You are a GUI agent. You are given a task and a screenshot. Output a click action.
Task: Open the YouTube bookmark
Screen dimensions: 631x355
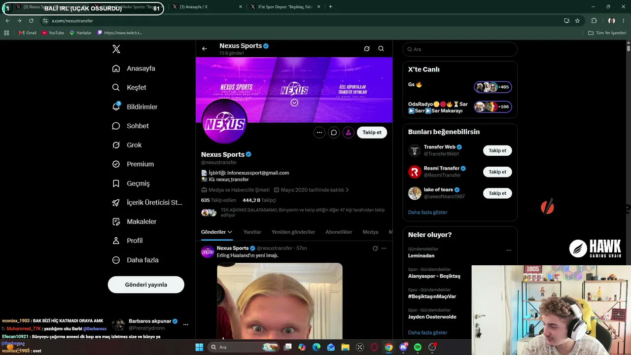click(x=53, y=33)
